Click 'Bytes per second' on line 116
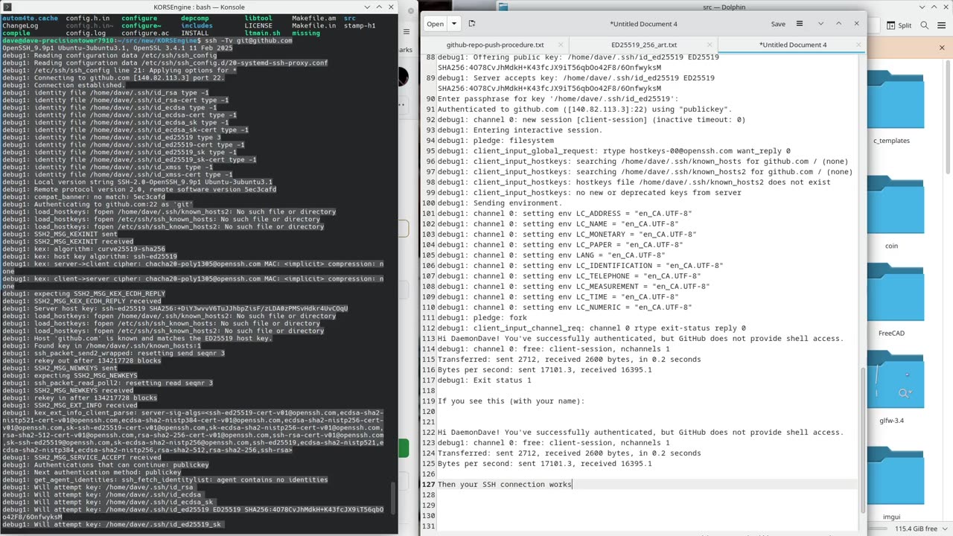Image resolution: width=953 pixels, height=536 pixels. coord(544,370)
